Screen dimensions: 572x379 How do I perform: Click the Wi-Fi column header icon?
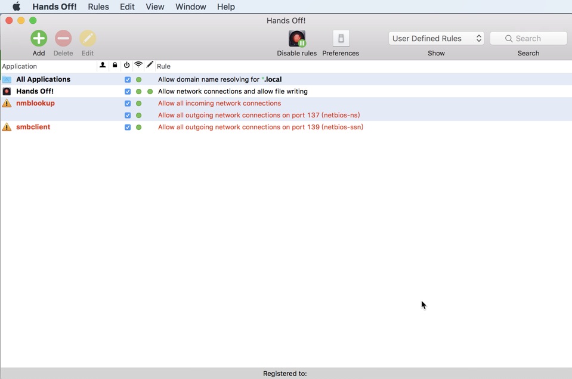pos(138,66)
